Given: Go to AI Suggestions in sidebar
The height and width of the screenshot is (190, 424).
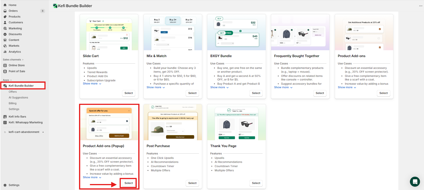Looking at the screenshot, I should [18, 98].
